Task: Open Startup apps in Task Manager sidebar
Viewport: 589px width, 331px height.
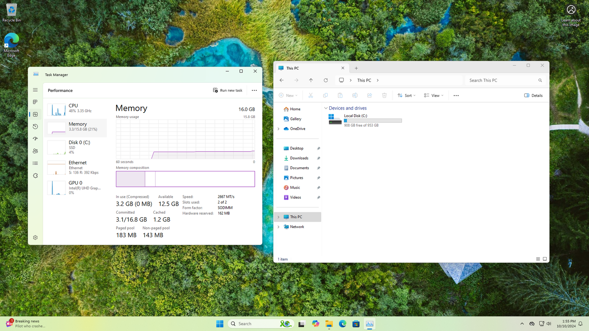Action: [35, 139]
